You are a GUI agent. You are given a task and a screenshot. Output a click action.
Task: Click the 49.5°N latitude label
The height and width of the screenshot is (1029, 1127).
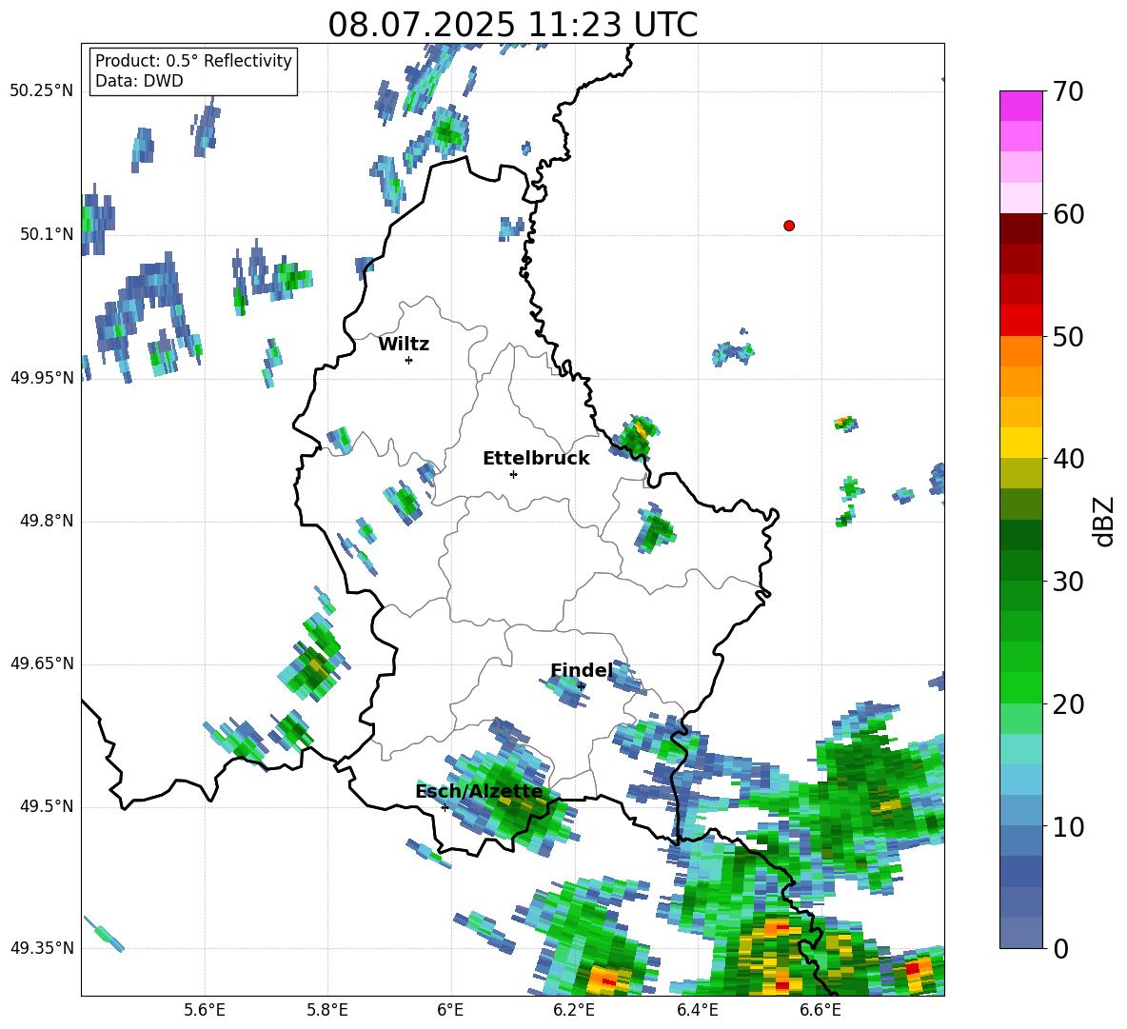coord(47,806)
